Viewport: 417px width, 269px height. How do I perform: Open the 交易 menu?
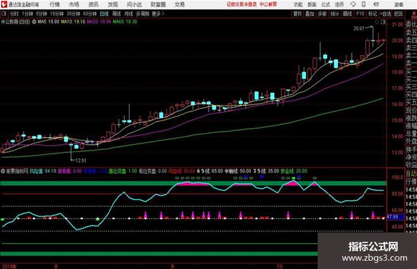pyautogui.click(x=180, y=4)
